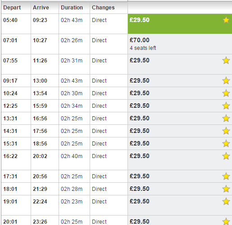Click the 10:24 departure time
The image size is (232, 225).
10,93
